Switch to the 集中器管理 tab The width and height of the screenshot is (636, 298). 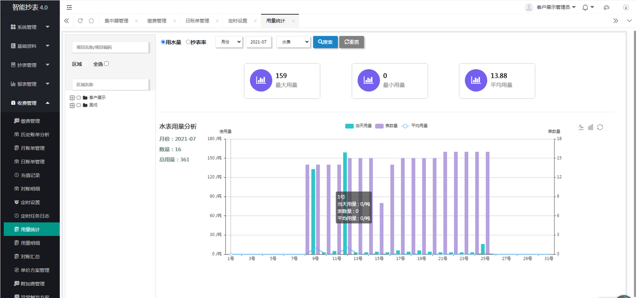click(x=116, y=21)
